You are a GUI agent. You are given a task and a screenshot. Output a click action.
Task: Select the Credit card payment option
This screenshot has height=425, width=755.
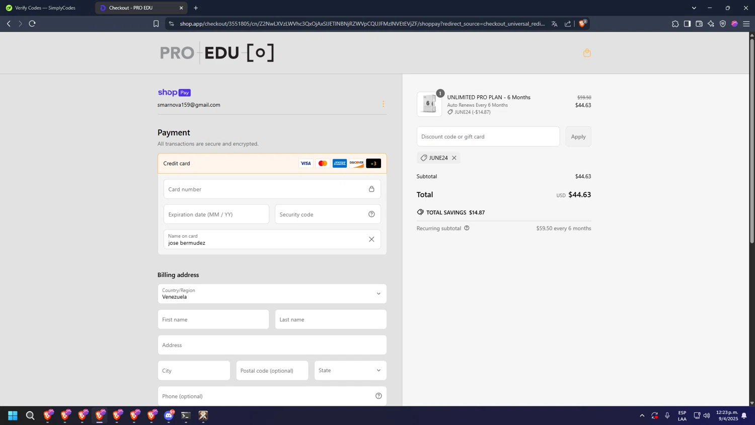[272, 163]
